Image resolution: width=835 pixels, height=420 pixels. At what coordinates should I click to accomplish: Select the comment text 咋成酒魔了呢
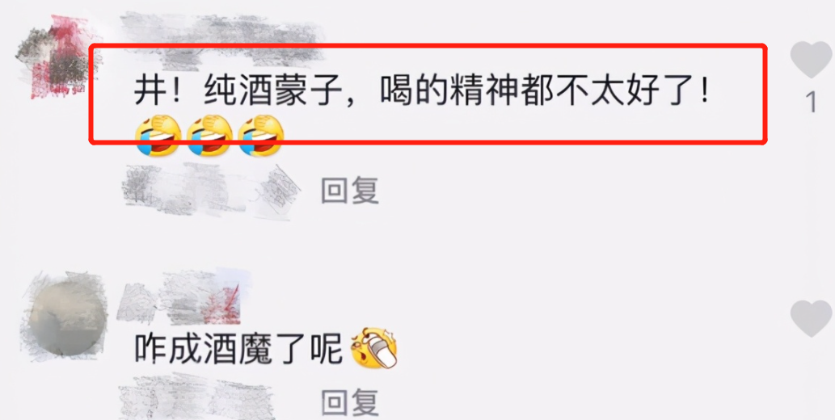click(x=238, y=351)
